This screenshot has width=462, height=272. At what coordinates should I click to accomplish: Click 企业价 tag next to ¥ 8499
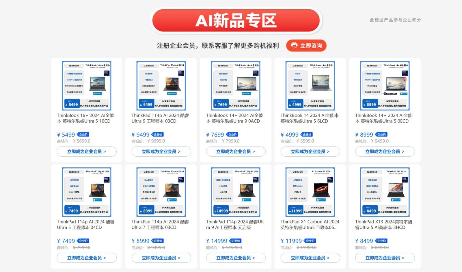point(381,241)
